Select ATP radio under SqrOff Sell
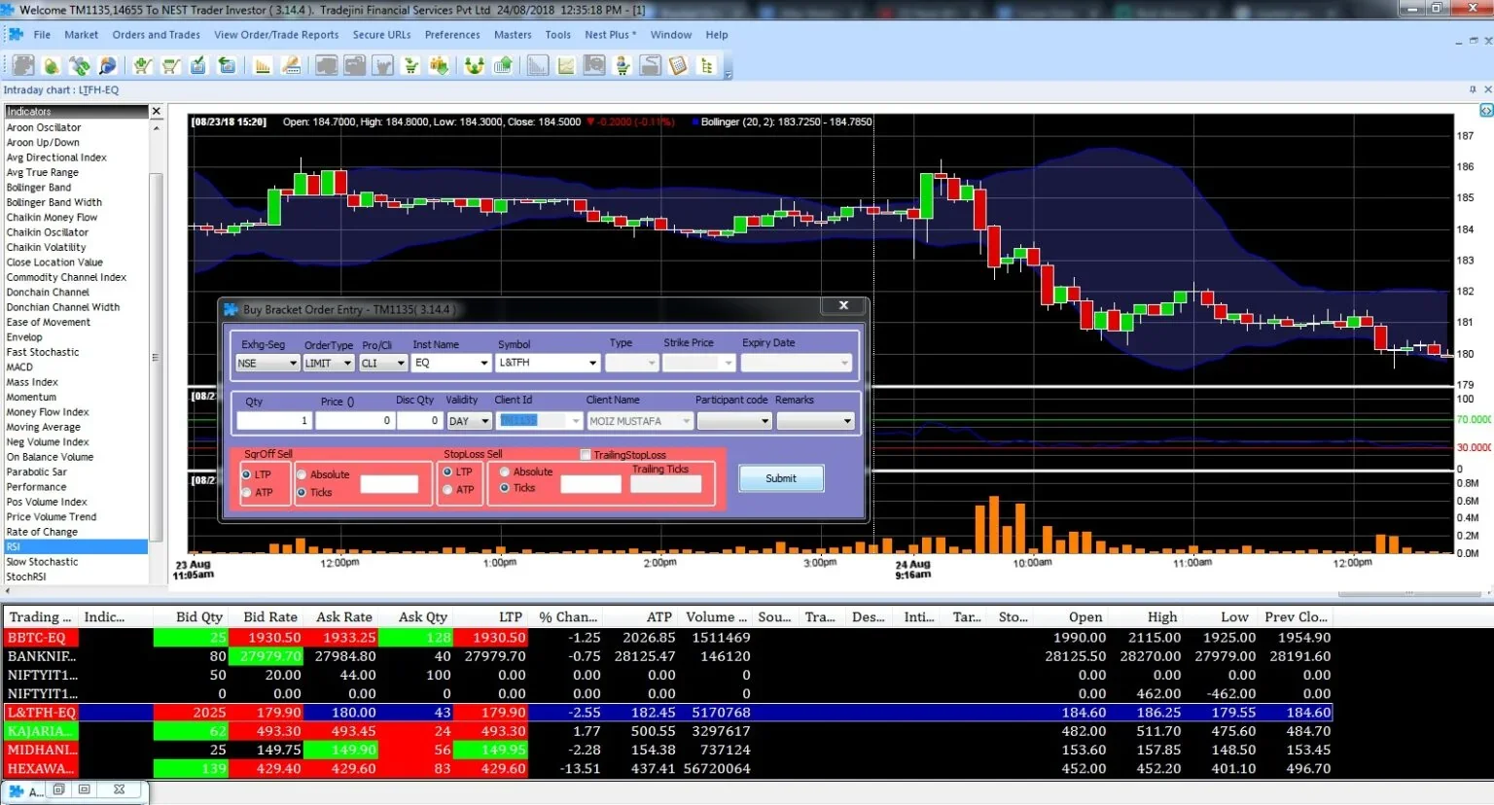Viewport: 1494px width, 805px height. [247, 492]
